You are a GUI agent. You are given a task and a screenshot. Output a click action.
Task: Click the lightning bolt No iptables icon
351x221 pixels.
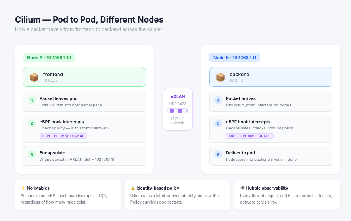coord(23,188)
